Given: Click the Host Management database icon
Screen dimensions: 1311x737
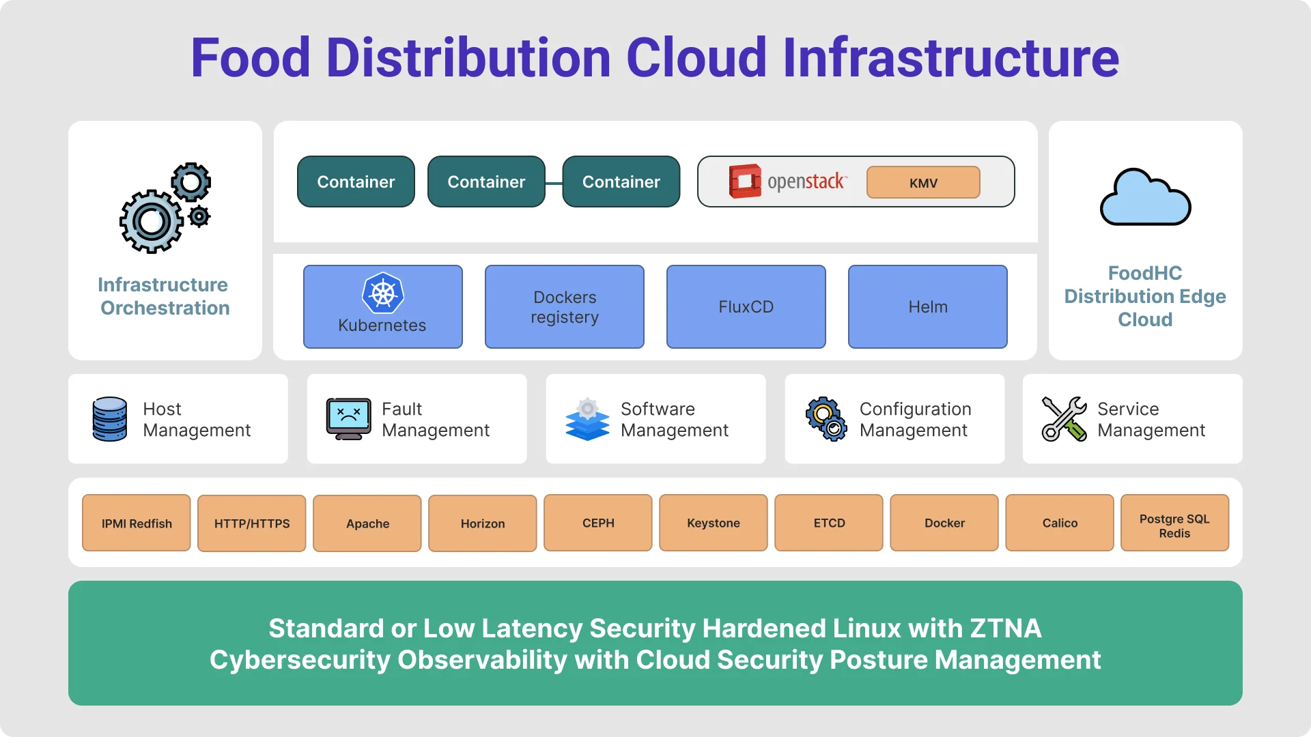Looking at the screenshot, I should coord(110,419).
